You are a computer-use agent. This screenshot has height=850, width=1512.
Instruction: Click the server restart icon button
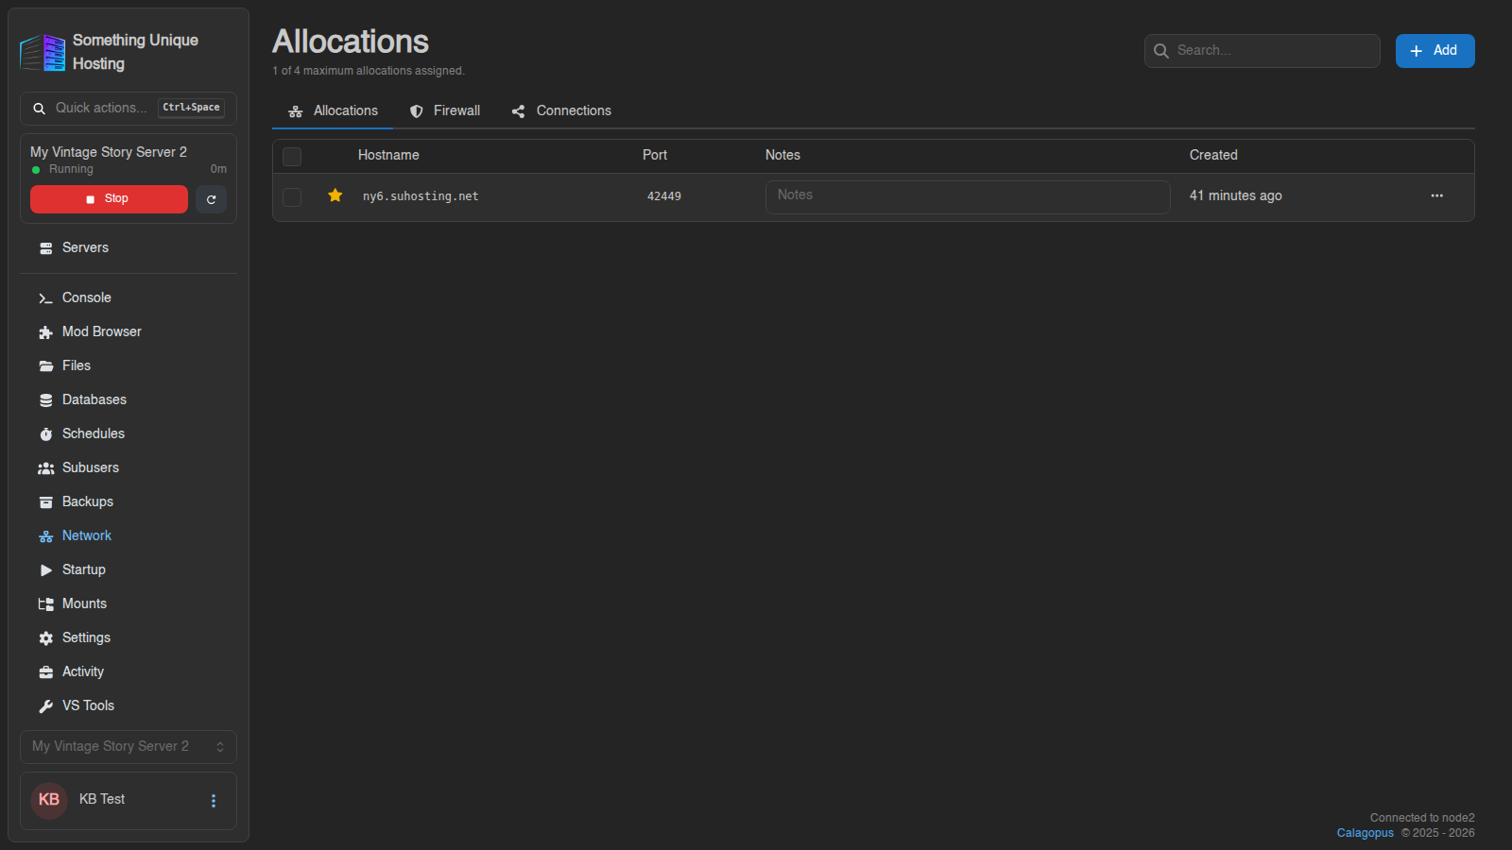pyautogui.click(x=211, y=199)
